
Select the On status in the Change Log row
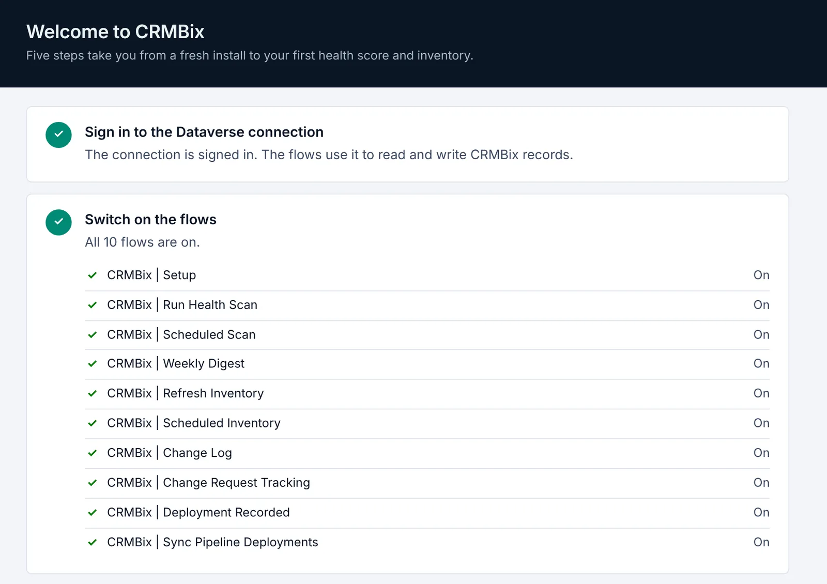pos(761,453)
